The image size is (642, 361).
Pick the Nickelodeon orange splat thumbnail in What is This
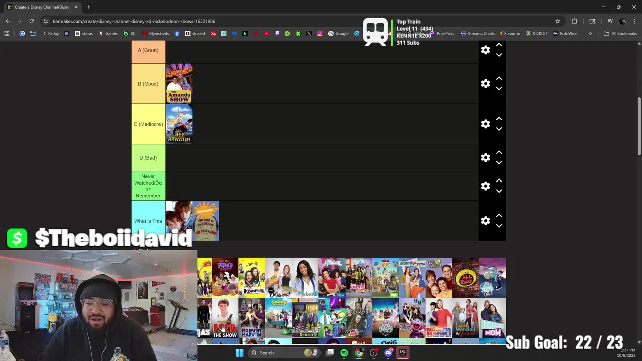coord(206,221)
